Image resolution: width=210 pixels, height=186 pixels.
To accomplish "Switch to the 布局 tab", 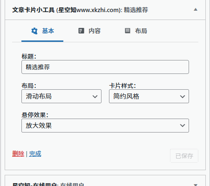I will (x=136, y=31).
